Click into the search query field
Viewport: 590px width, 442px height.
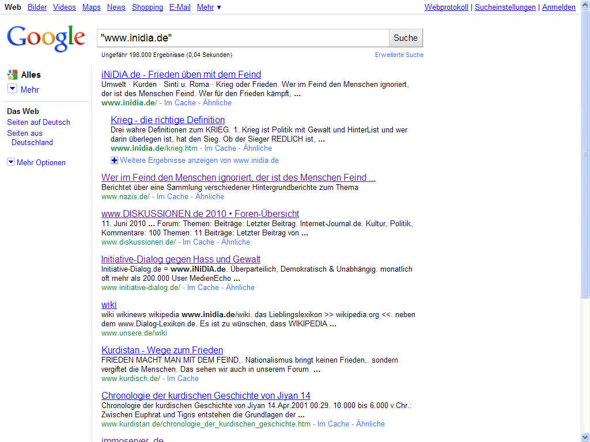click(x=243, y=38)
